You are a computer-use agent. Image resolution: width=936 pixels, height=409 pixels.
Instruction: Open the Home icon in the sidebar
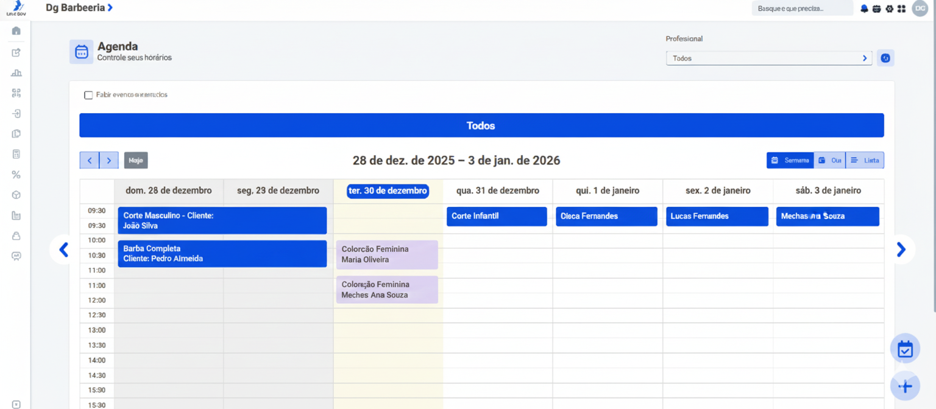[16, 30]
